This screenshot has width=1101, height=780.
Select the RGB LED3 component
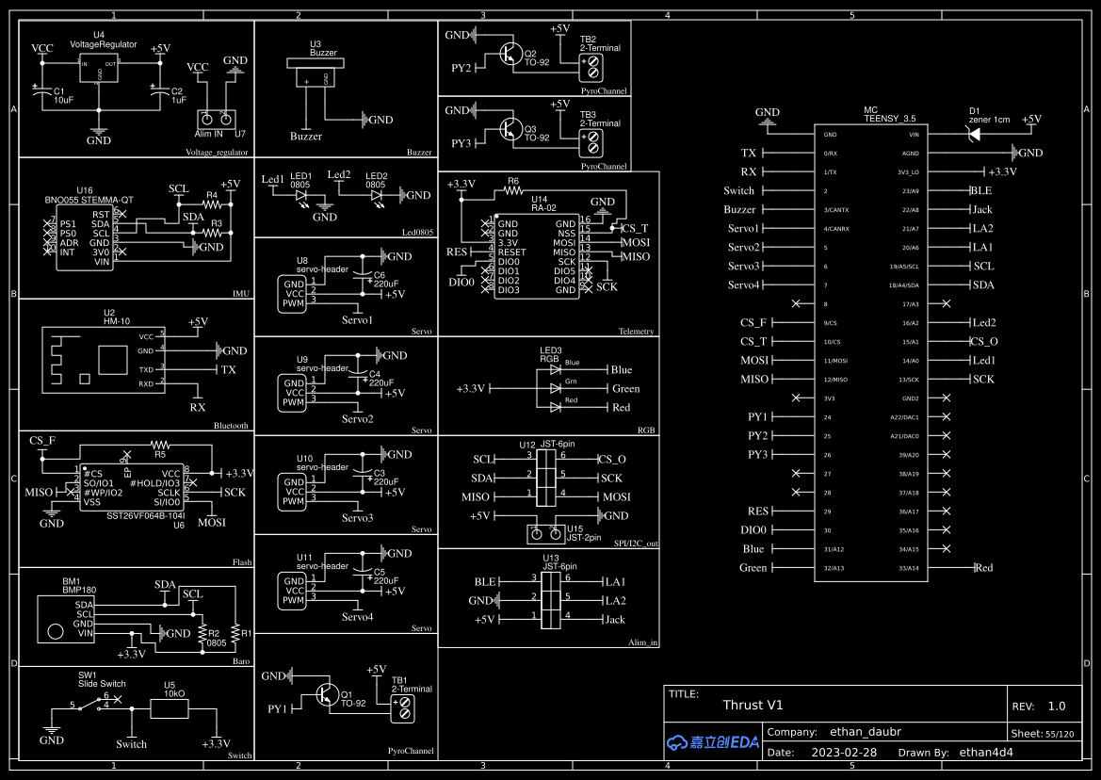pyautogui.click(x=556, y=386)
